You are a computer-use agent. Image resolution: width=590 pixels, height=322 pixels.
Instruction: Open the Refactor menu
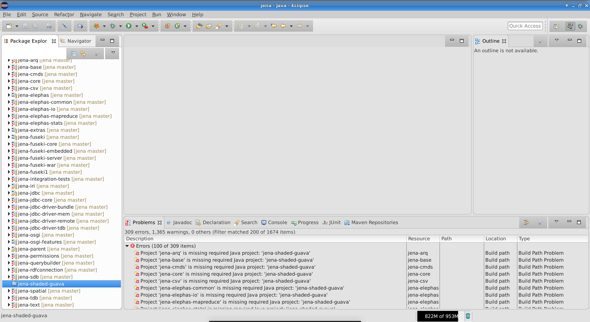click(64, 15)
